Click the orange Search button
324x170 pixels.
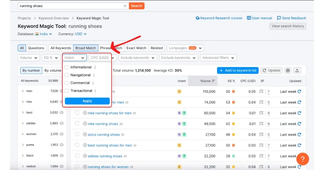pyautogui.click(x=137, y=6)
